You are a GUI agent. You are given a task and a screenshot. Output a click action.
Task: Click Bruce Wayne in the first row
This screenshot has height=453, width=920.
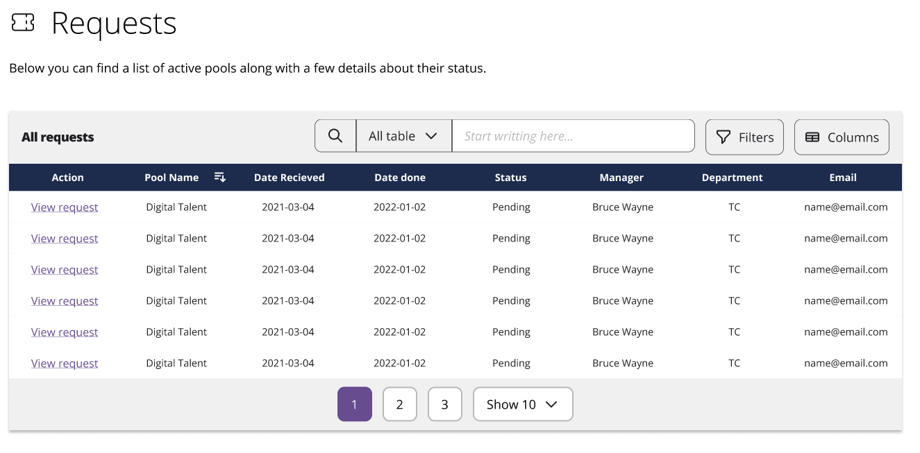(623, 207)
